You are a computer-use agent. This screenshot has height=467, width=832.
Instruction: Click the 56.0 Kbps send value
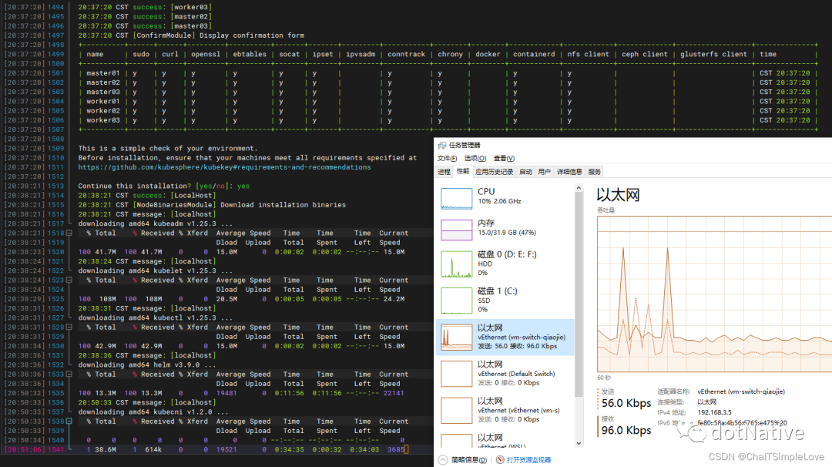626,403
